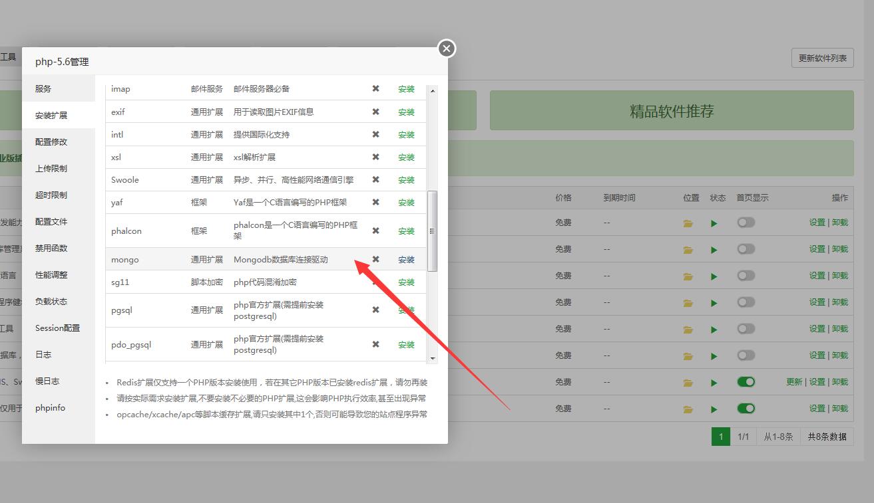
Task: Open the folder icon in the last software row
Action: coord(688,409)
